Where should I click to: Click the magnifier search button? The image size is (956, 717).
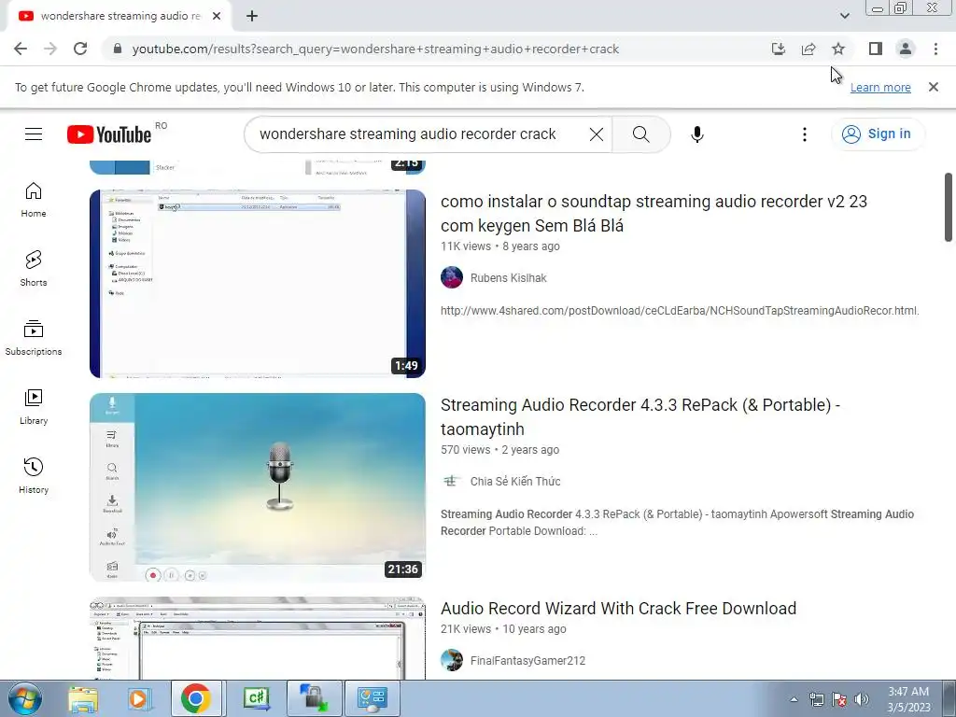640,134
